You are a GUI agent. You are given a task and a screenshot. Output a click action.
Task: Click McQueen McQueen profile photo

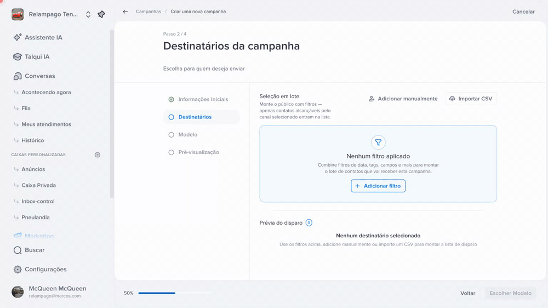point(18,292)
